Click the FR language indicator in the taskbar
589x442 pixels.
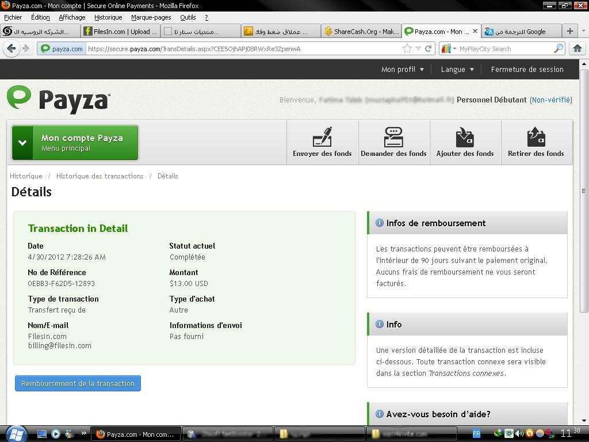pyautogui.click(x=476, y=434)
